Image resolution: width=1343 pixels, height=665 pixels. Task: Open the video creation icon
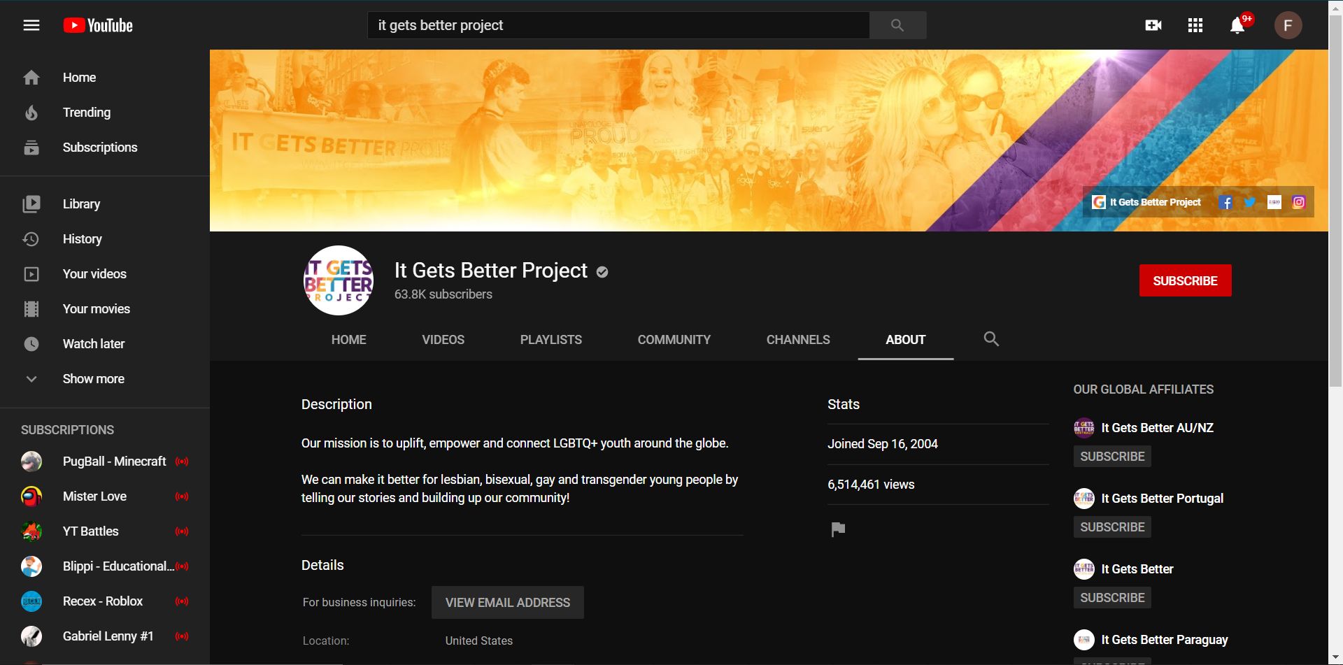coord(1153,25)
